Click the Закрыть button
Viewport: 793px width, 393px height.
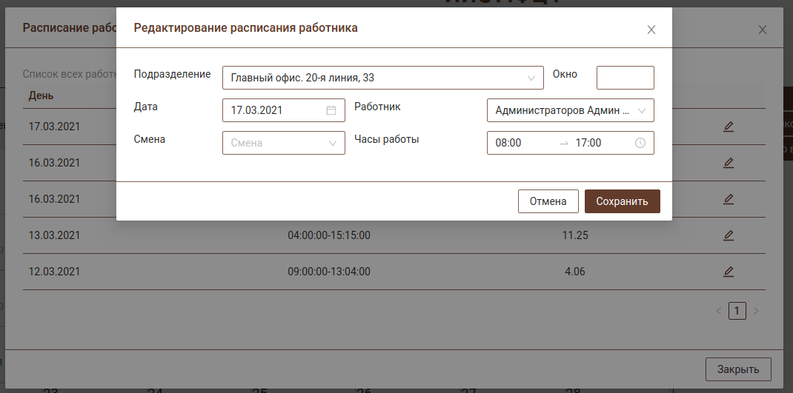(738, 369)
